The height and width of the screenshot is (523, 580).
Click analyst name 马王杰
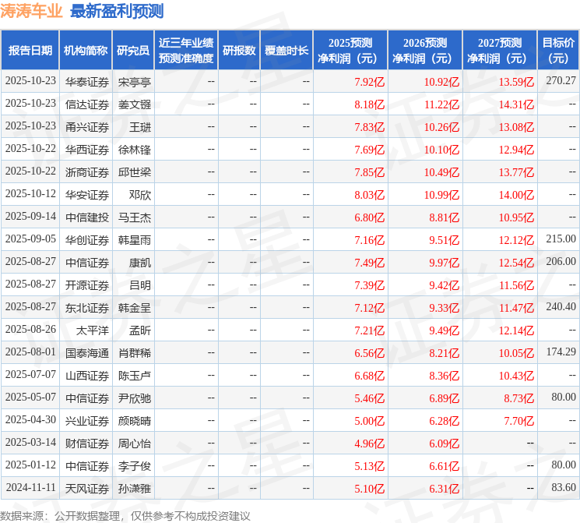pyautogui.click(x=134, y=217)
